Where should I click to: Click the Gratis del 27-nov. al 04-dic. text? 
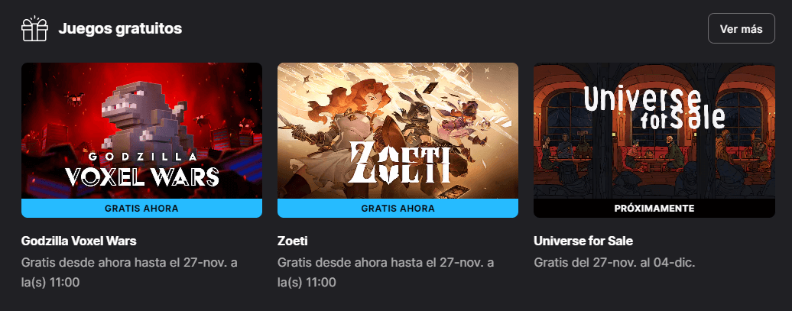pos(615,263)
